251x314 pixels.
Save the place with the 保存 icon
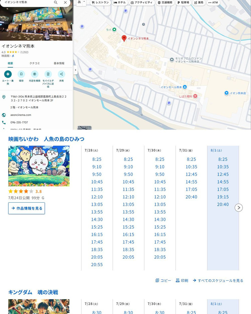click(21, 74)
